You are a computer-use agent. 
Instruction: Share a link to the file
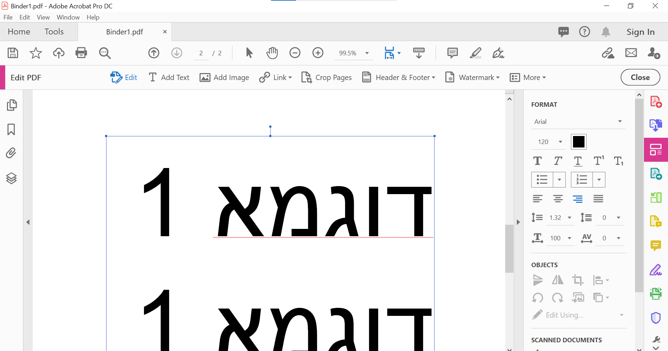pos(608,53)
